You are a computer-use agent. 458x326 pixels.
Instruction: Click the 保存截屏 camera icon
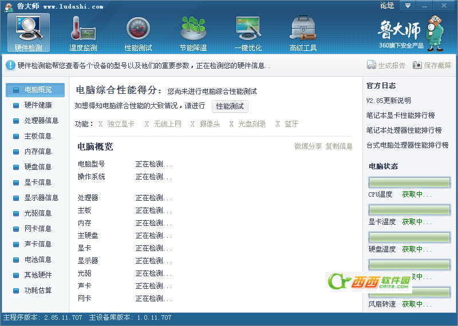(x=417, y=65)
